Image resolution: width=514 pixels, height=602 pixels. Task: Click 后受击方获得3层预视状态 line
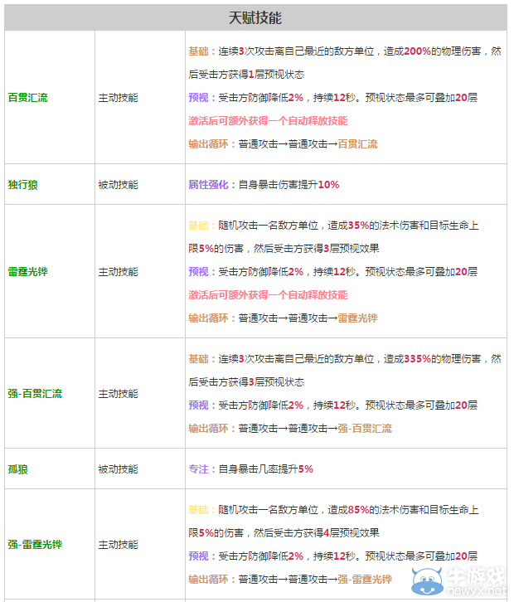(x=246, y=382)
